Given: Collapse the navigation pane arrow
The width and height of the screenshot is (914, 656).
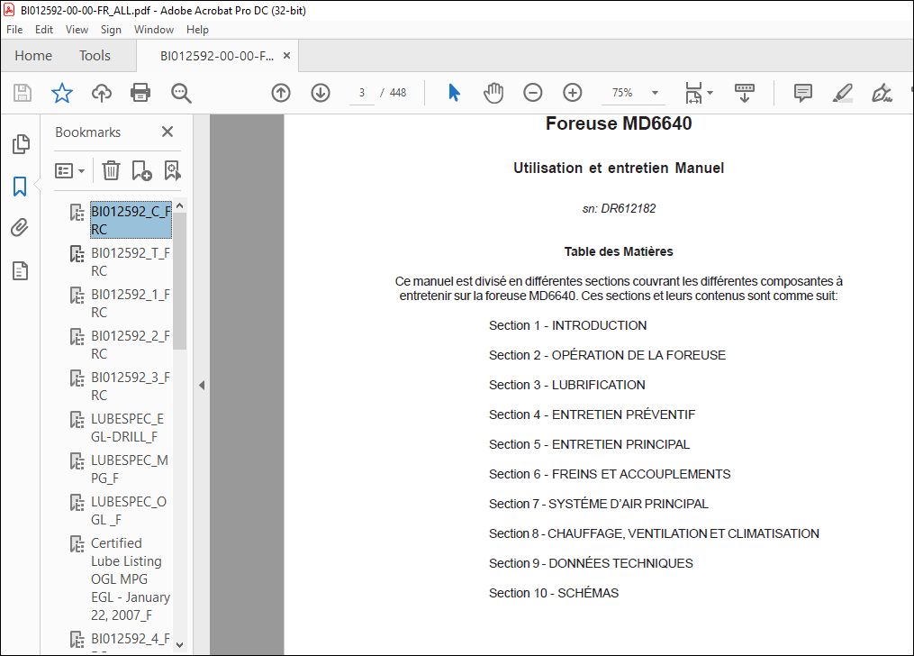Looking at the screenshot, I should coord(202,385).
